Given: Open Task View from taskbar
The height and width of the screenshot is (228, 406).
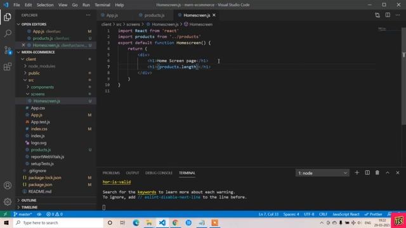Looking at the screenshot, I should pos(122,222).
